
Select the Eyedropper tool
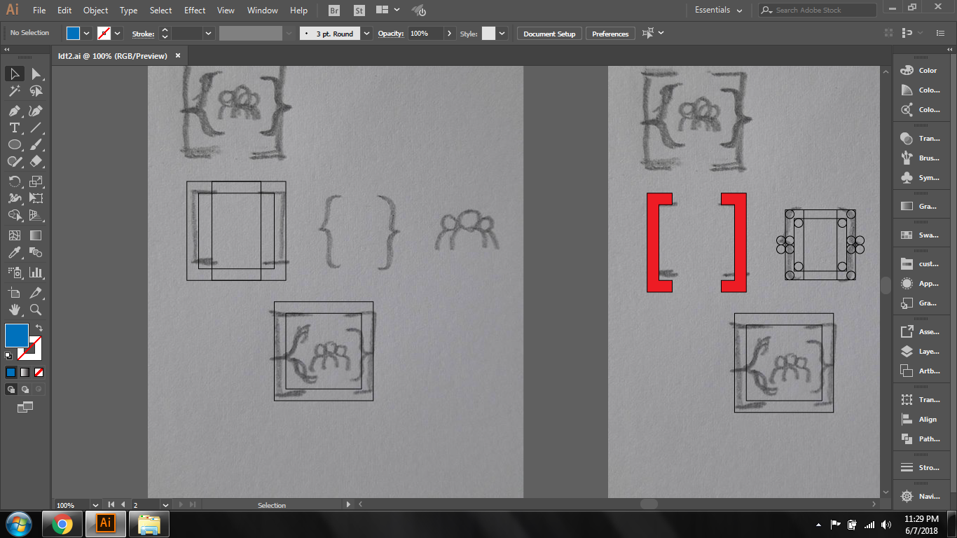tap(14, 252)
